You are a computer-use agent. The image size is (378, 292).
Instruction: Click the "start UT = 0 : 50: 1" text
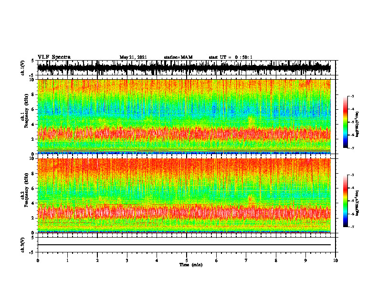click(x=231, y=57)
